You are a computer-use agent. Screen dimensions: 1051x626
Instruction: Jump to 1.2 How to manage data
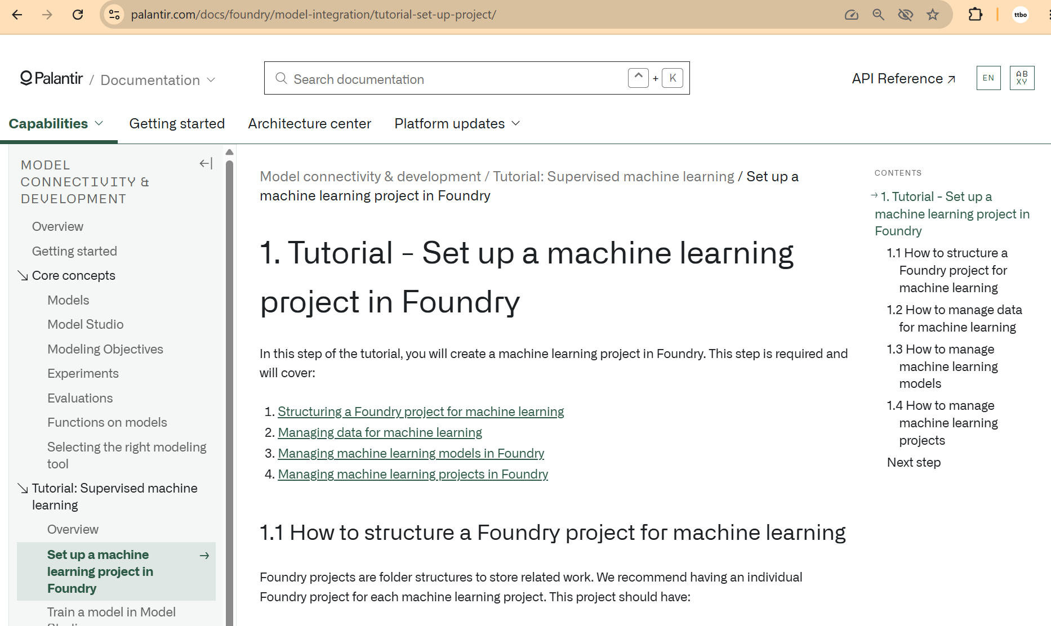coord(955,319)
